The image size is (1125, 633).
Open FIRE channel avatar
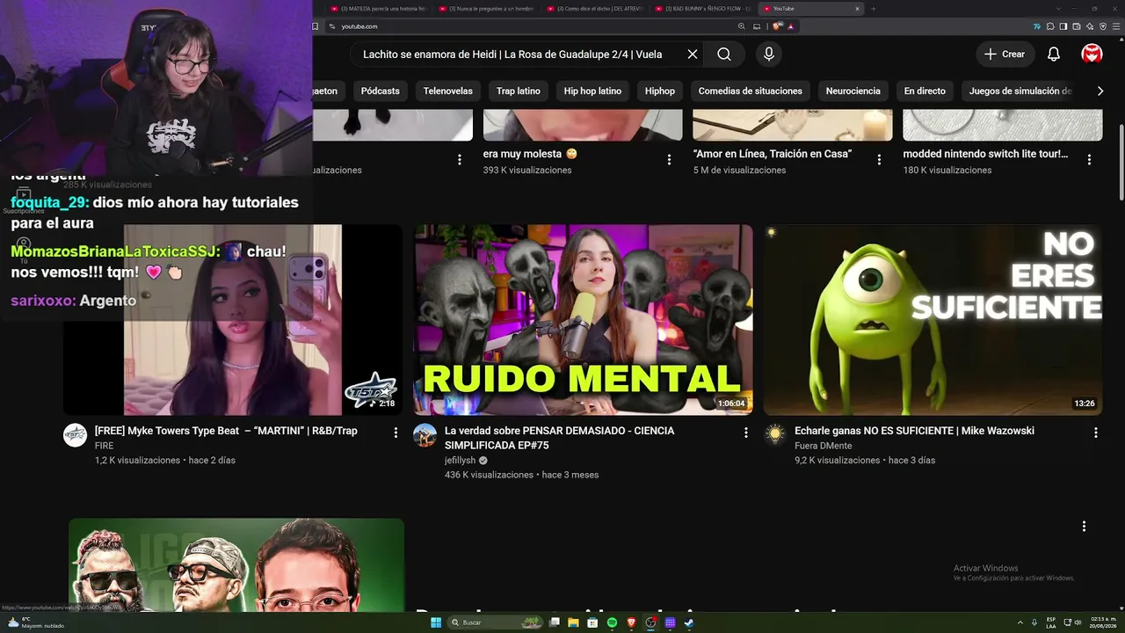(x=75, y=435)
